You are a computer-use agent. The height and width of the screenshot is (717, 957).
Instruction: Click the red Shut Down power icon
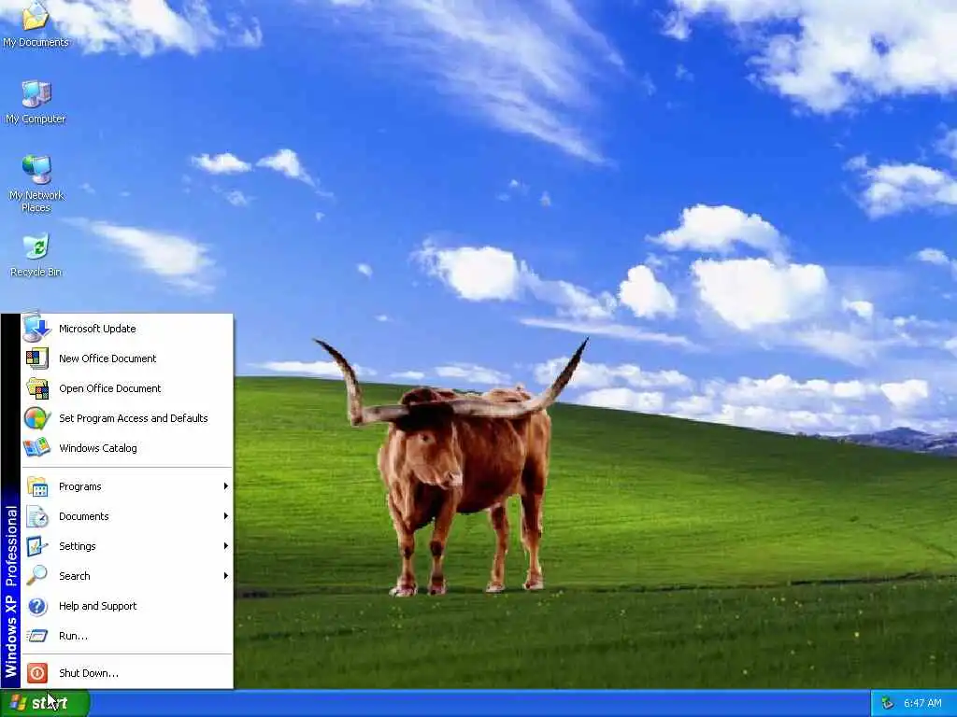(36, 672)
